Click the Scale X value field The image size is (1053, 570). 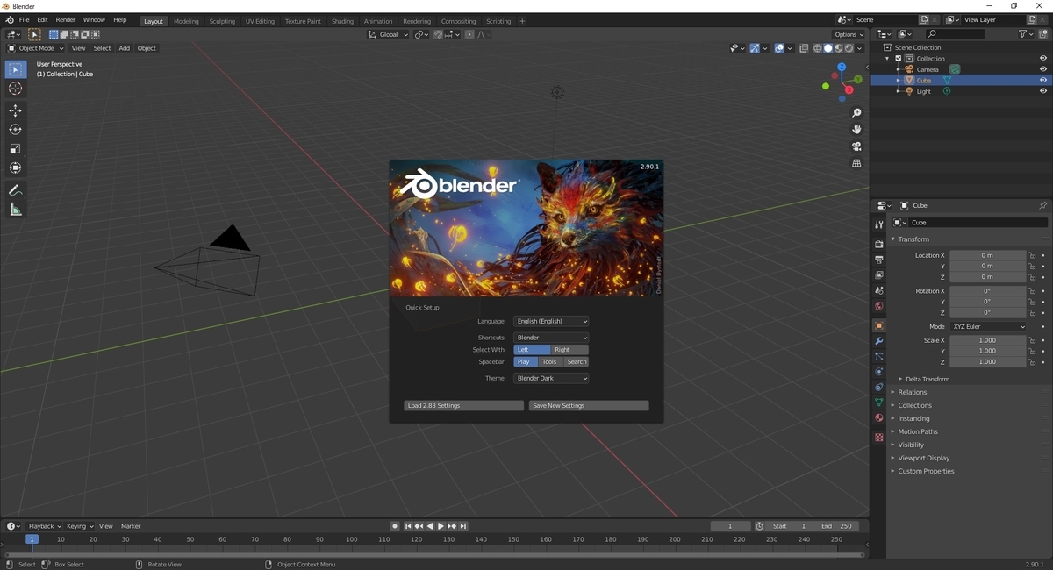point(987,340)
